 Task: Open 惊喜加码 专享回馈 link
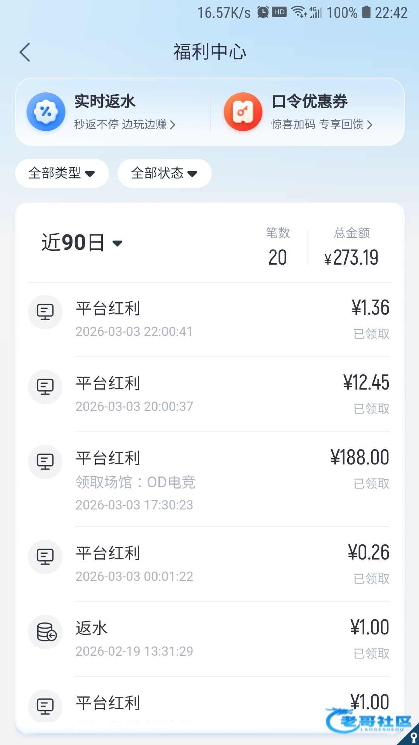(x=321, y=125)
